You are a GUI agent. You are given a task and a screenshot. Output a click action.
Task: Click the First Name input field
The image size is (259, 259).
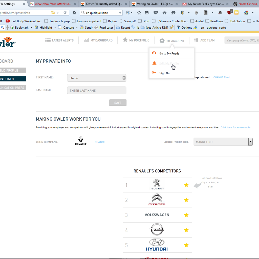click(x=97, y=78)
